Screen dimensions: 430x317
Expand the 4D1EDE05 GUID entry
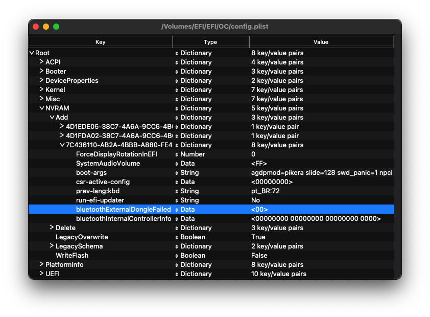[x=62, y=127]
